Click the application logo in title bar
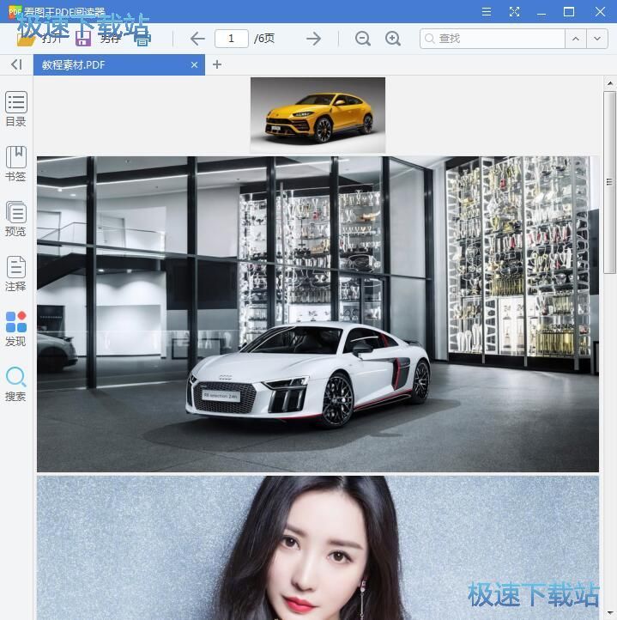 [x=15, y=12]
